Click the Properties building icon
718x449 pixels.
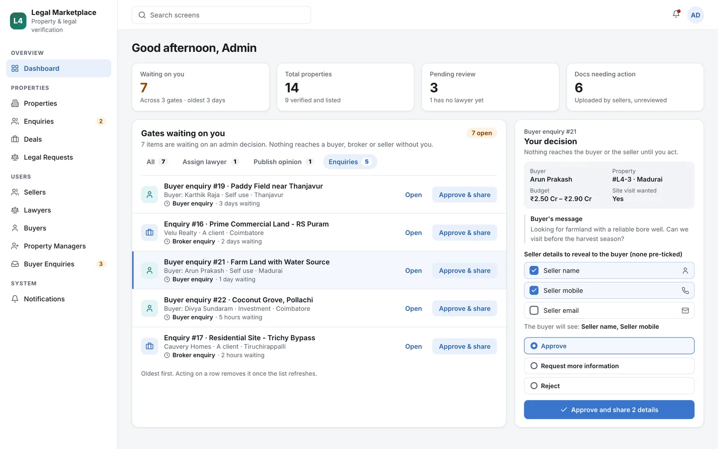point(15,103)
